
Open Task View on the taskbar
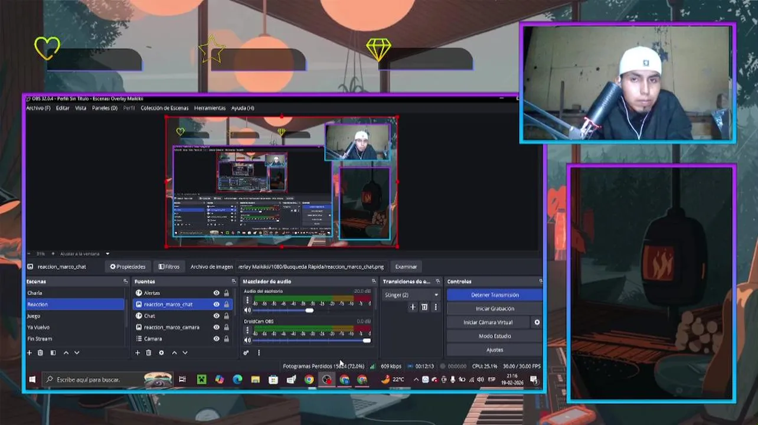coord(182,380)
